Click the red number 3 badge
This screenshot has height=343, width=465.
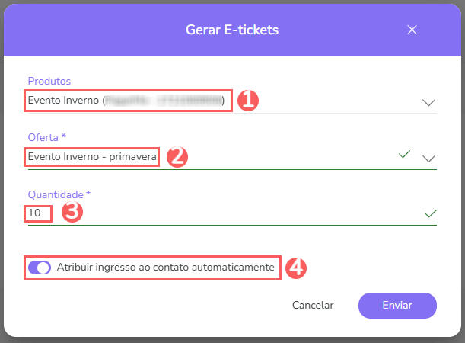point(71,213)
